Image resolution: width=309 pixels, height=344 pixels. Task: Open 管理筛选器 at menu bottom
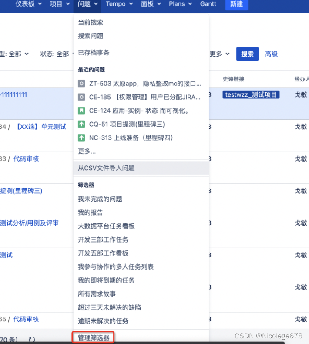94,337
